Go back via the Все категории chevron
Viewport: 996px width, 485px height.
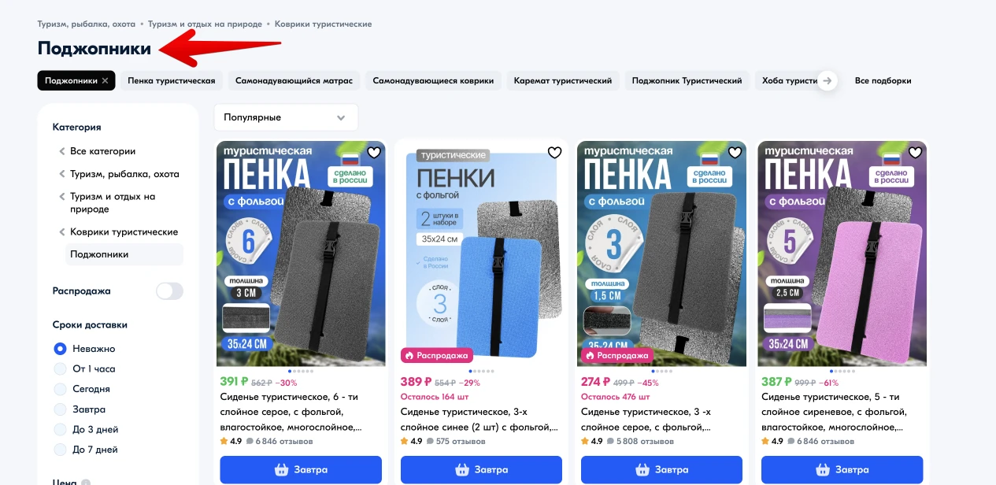(x=62, y=151)
